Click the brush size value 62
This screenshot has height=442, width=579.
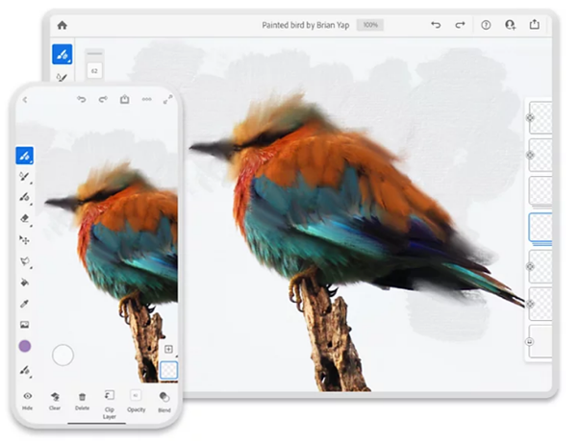94,71
